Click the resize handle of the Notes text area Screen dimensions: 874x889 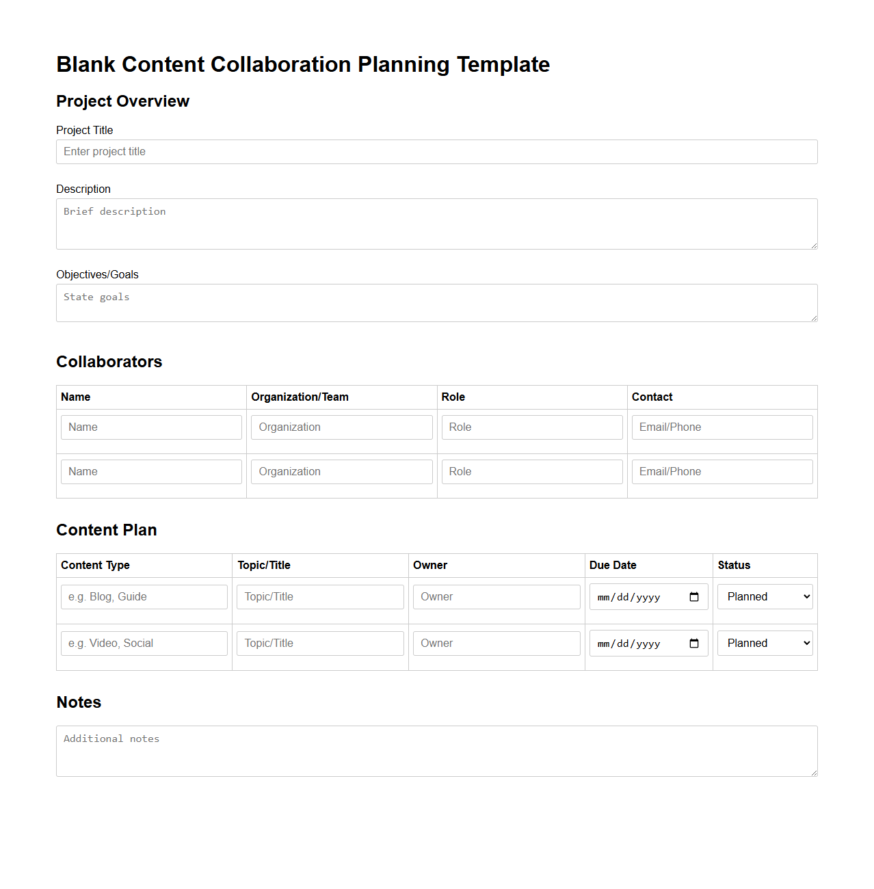815,773
